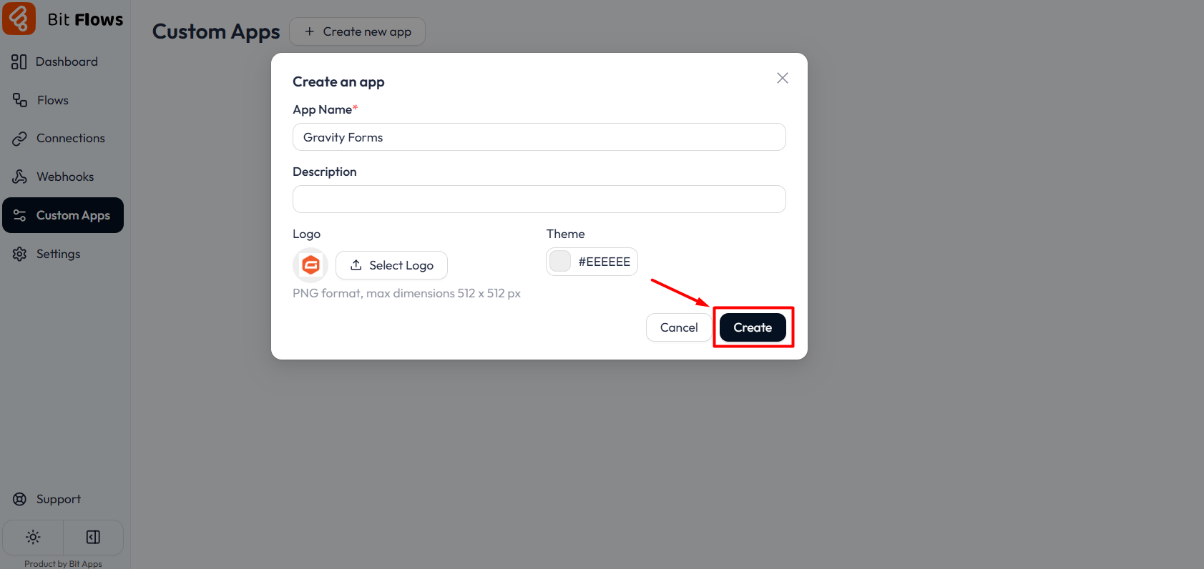Focus the Description input field

pos(539,199)
